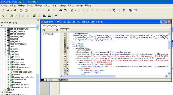Expand the Indexes folder
The image size is (173, 95).
pyautogui.click(x=8, y=74)
